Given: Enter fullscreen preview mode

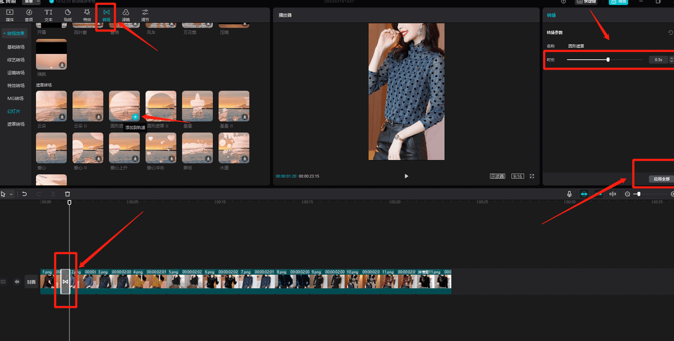Looking at the screenshot, I should tap(532, 176).
